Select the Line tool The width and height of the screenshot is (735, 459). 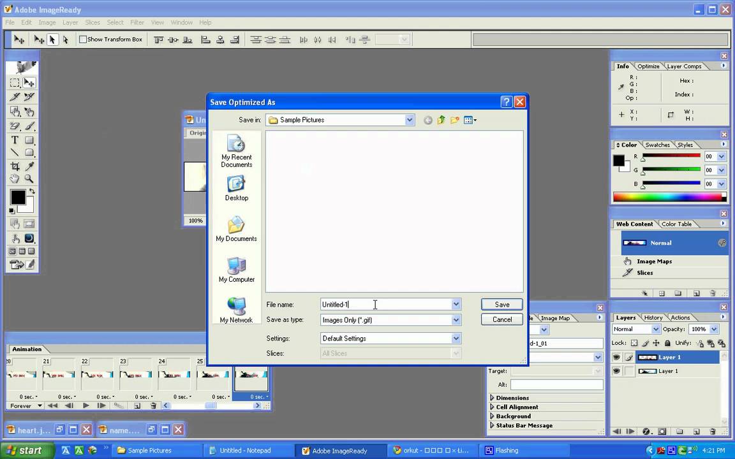pos(15,152)
